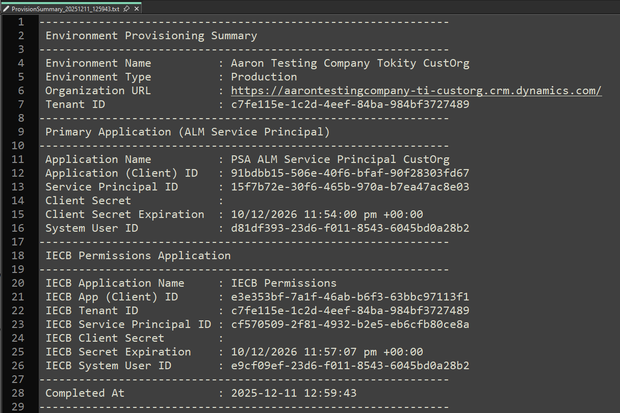This screenshot has width=620, height=413.
Task: Click the Completed At timestamp value
Action: click(293, 393)
